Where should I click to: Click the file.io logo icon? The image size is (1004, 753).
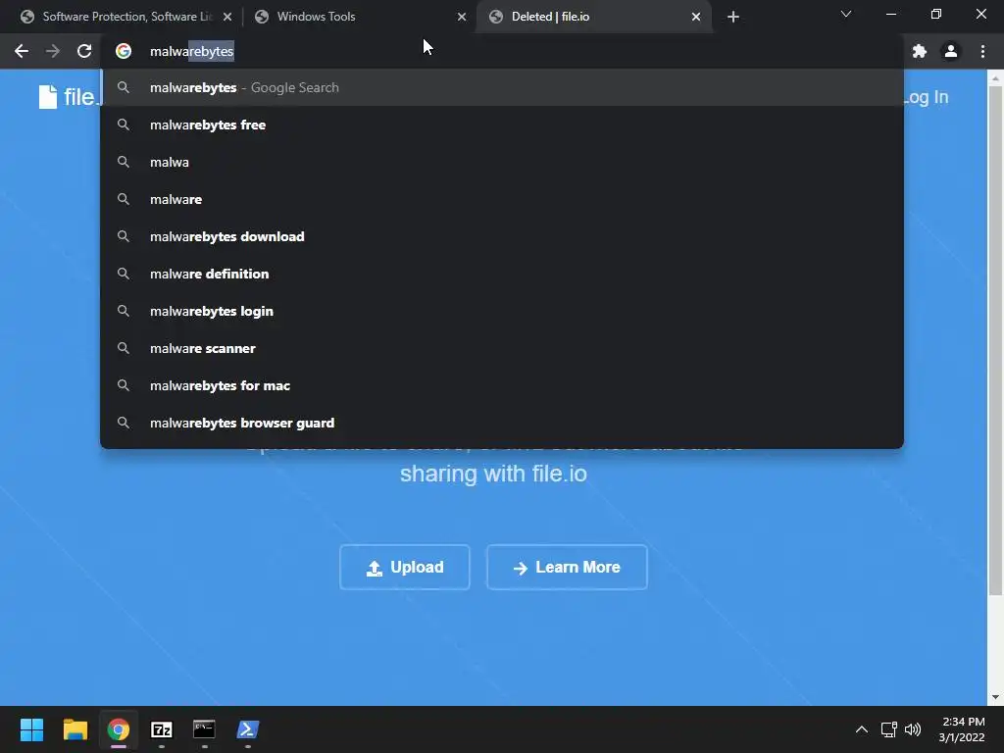click(48, 97)
